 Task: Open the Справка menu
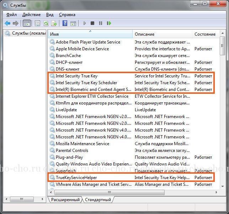[67, 15]
